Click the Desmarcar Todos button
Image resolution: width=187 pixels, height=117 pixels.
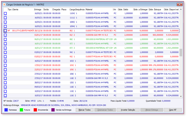pyautogui.click(x=105, y=110)
